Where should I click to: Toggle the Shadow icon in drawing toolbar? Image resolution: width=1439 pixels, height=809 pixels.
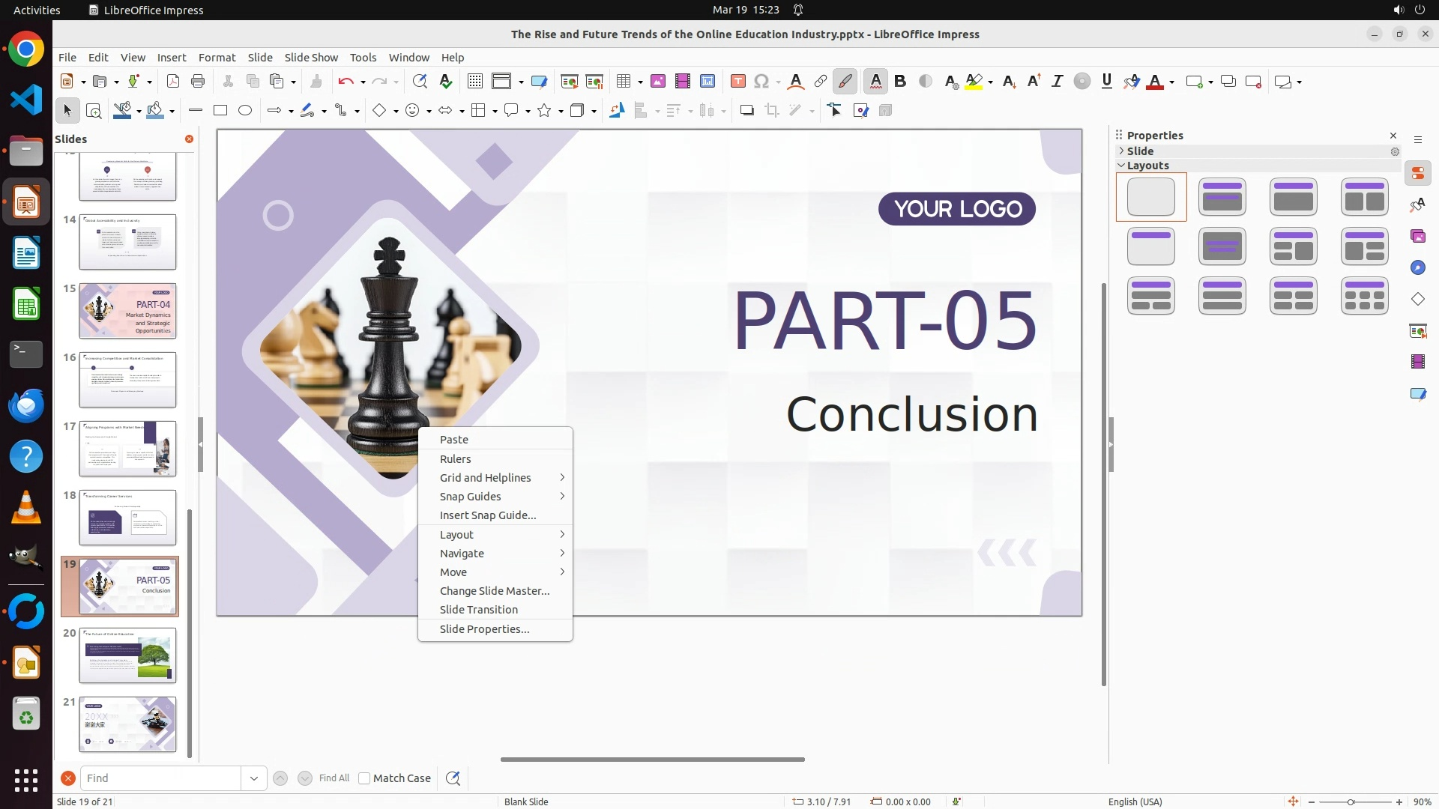746,111
